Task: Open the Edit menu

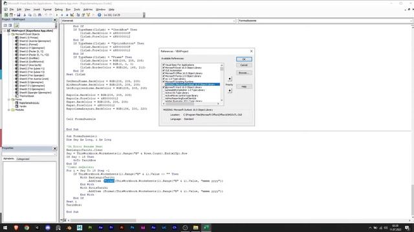Action: (x=19, y=10)
